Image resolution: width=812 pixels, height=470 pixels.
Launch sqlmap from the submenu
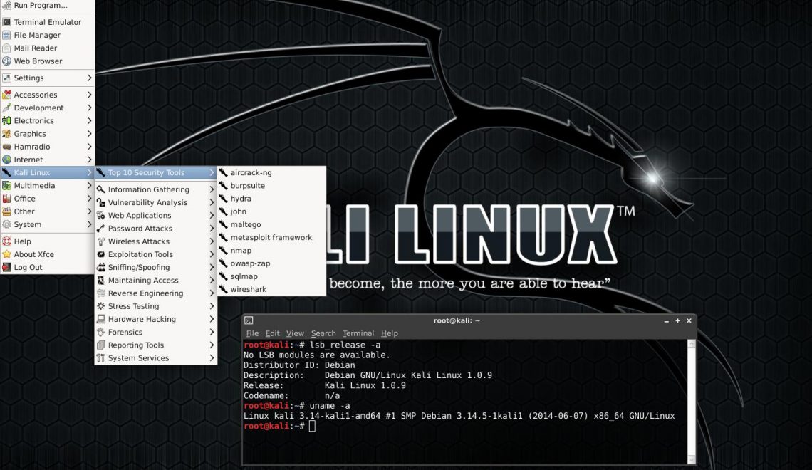[x=272, y=276]
